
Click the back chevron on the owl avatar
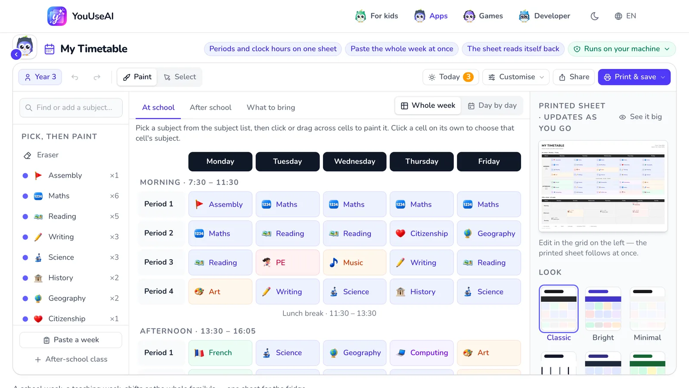click(x=16, y=54)
